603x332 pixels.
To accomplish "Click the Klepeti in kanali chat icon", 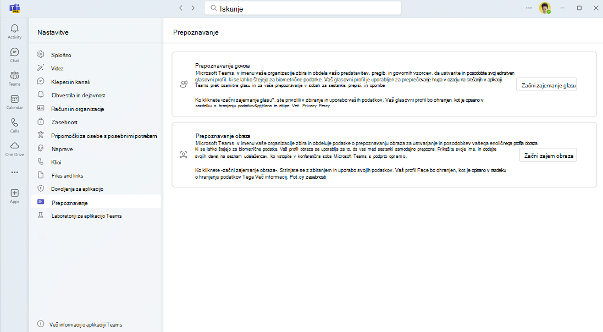I will click(41, 81).
